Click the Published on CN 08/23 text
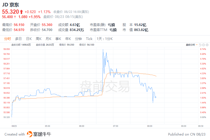210x140 pixels. click(x=187, y=134)
